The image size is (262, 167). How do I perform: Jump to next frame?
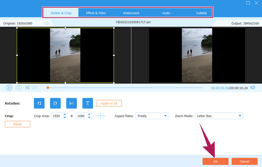(34, 87)
